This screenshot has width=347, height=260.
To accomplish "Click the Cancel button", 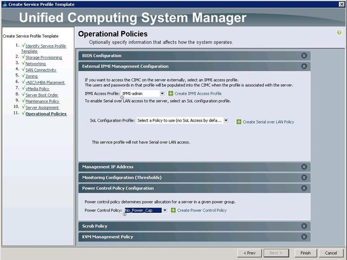I will click(x=331, y=253).
